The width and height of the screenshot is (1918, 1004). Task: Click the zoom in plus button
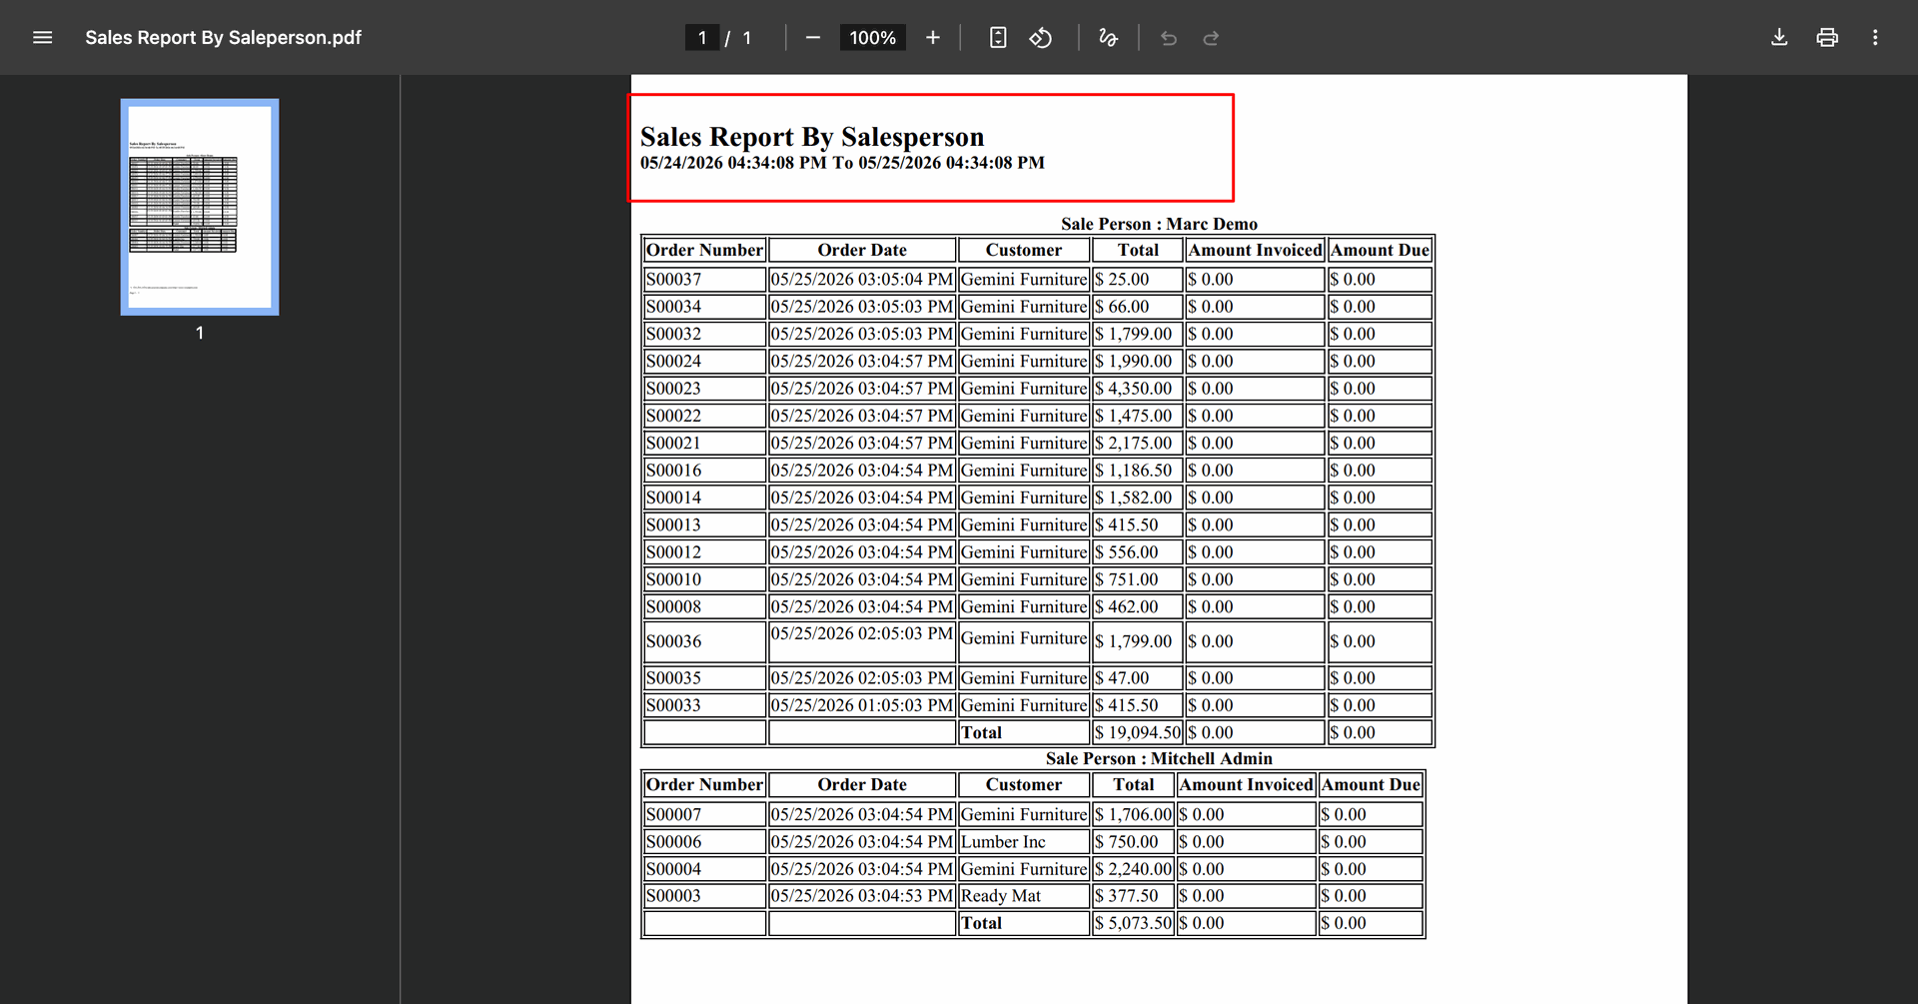click(933, 38)
